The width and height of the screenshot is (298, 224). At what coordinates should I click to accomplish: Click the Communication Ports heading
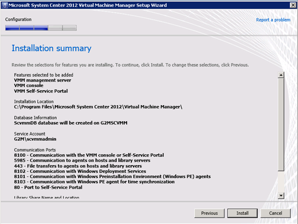click(x=35, y=150)
